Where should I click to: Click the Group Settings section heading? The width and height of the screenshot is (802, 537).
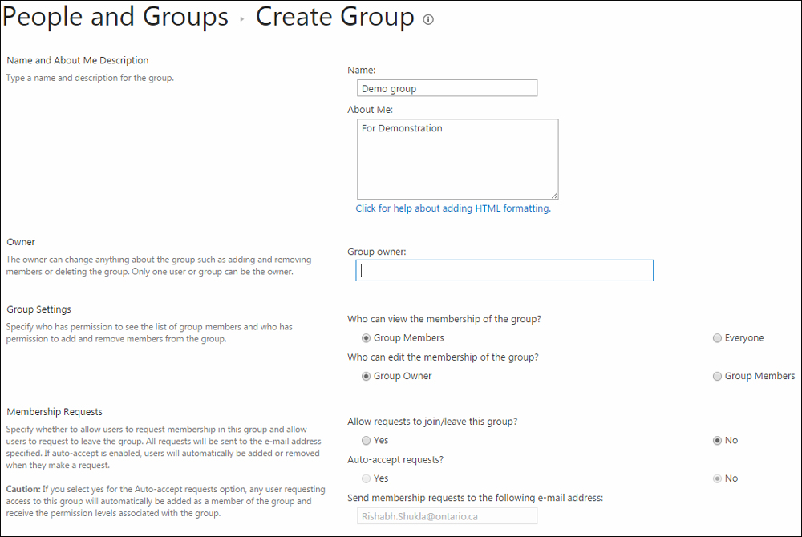(38, 309)
